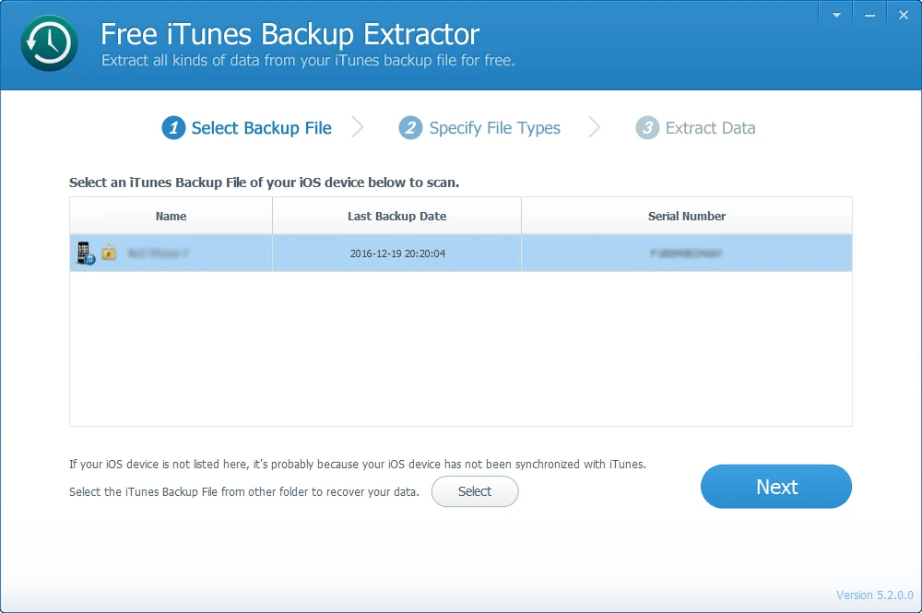922x613 pixels.
Task: Open the title bar dropdown menu arrow
Action: coord(835,14)
